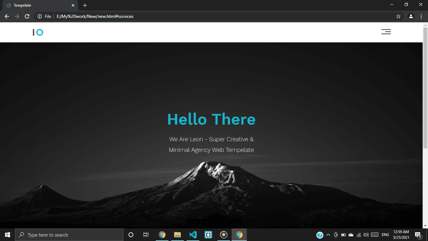Screen dimensions: 428x241
Task: Switch to Visual Studio Code on taskbar
Action: tap(193, 235)
